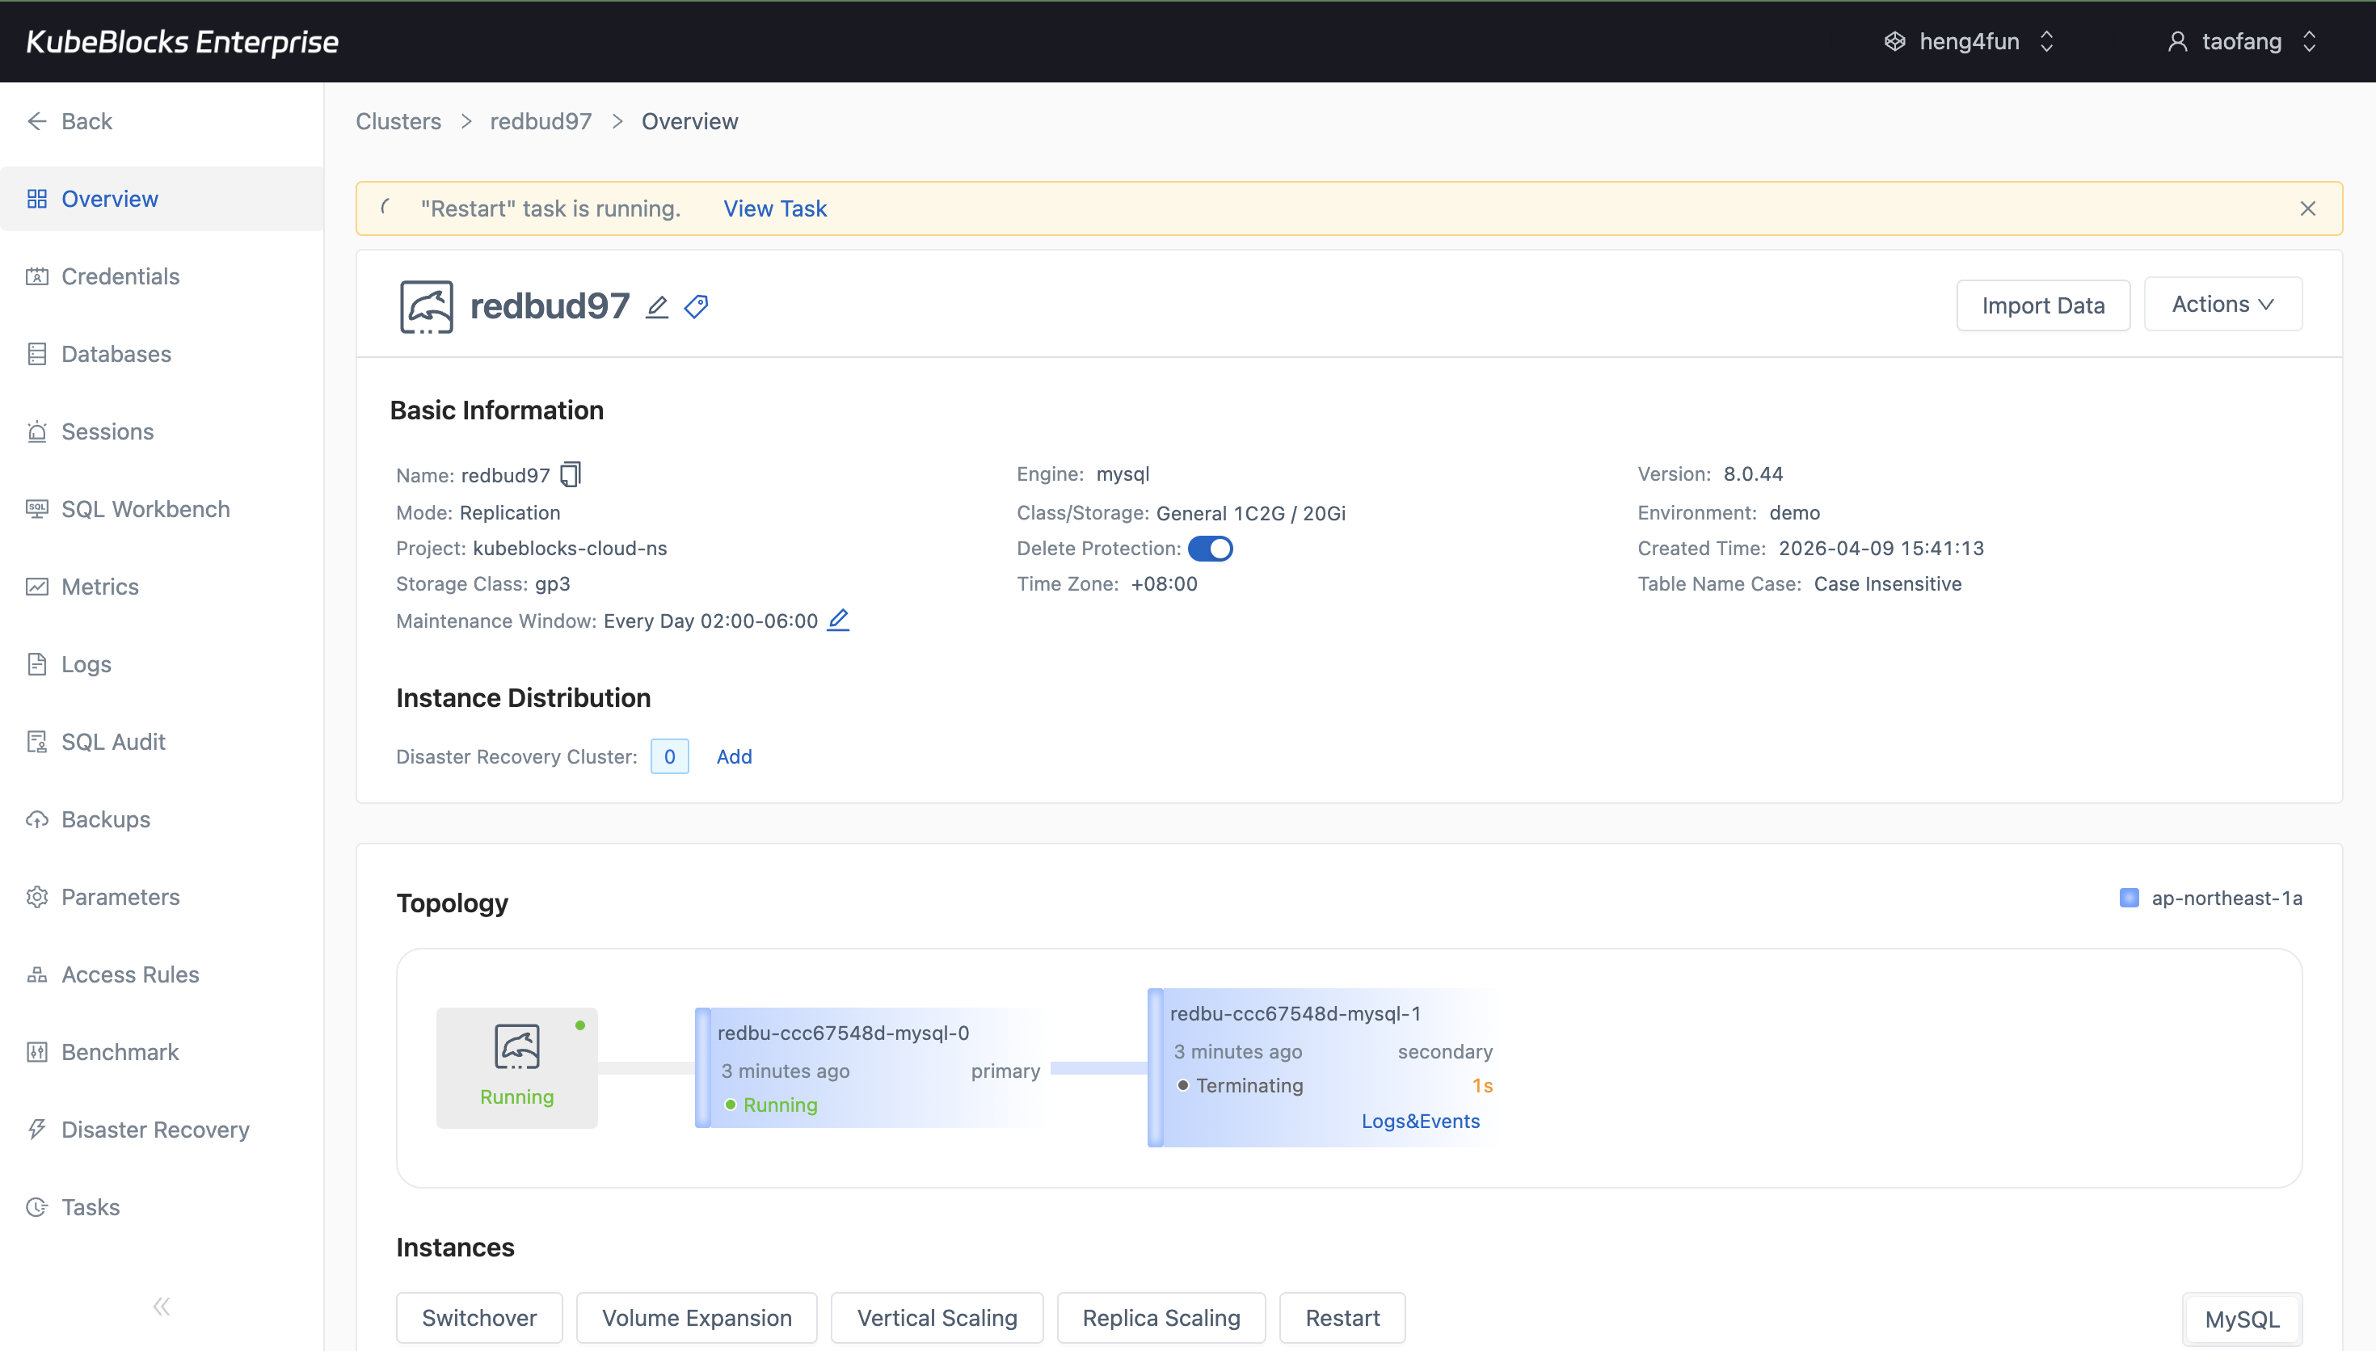Screen dimensions: 2376x1351
Task: Open the heng4fun workspace switcher
Action: [1969, 41]
